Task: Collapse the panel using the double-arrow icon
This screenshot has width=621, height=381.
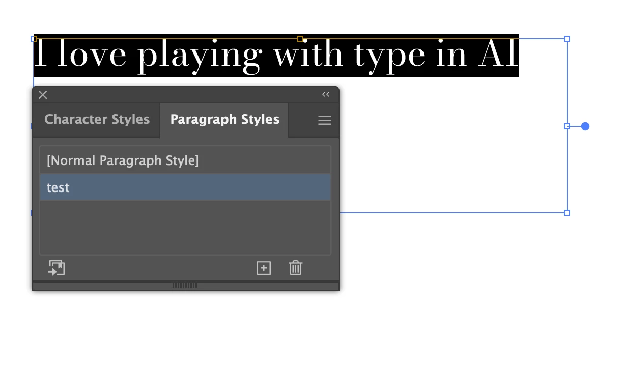Action: click(326, 94)
